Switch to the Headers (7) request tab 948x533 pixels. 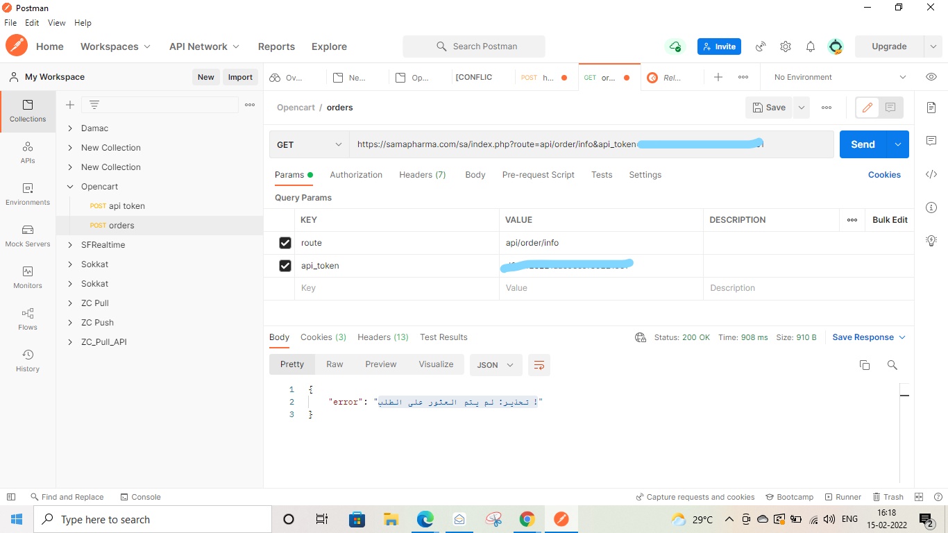click(x=422, y=175)
